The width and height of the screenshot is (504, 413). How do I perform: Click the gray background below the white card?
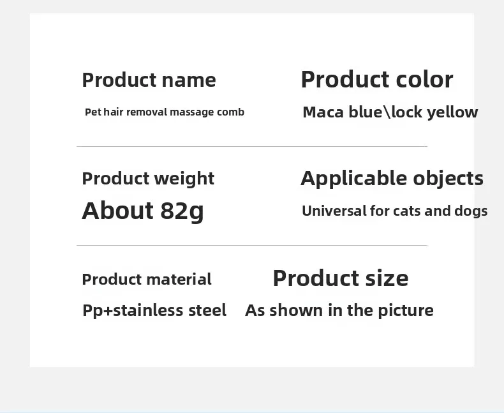(251, 389)
